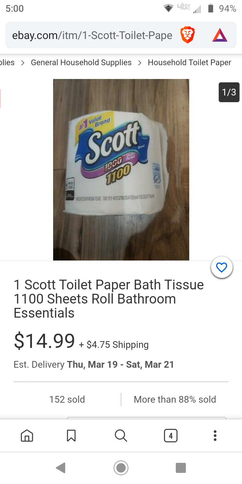The width and height of the screenshot is (242, 484).
Task: Tap the product title text
Action: pos(109,299)
